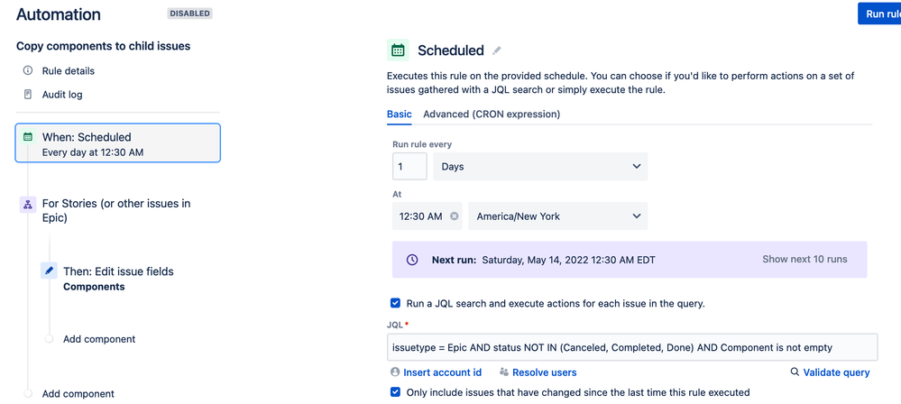Uncheck Only include issues that have changed
The height and width of the screenshot is (404, 901).
click(x=395, y=392)
